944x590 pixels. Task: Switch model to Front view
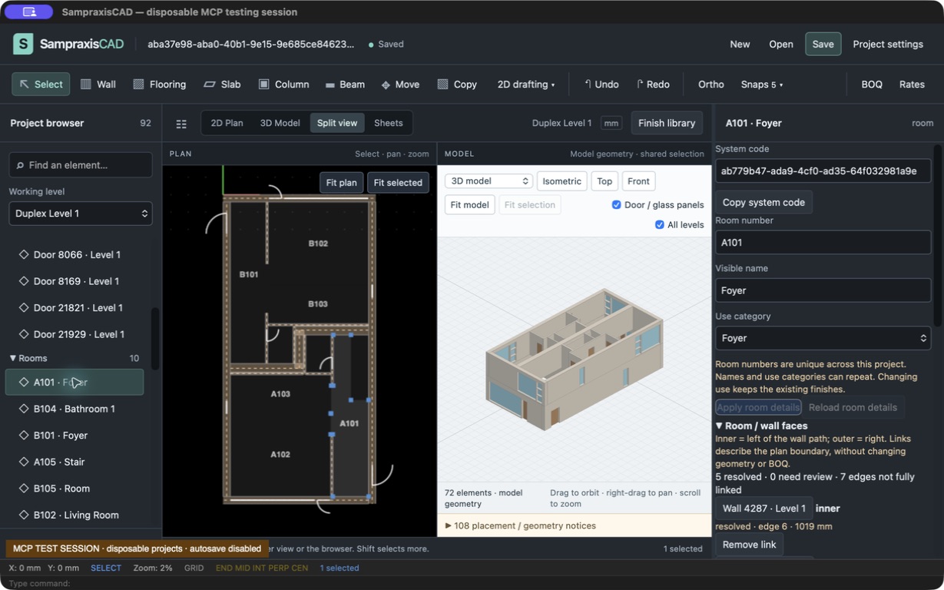[638, 181]
